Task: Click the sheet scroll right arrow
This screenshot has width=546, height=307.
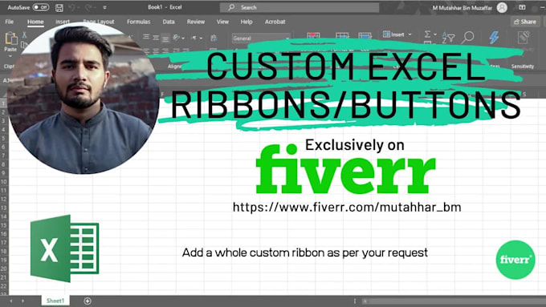Action: (x=23, y=301)
